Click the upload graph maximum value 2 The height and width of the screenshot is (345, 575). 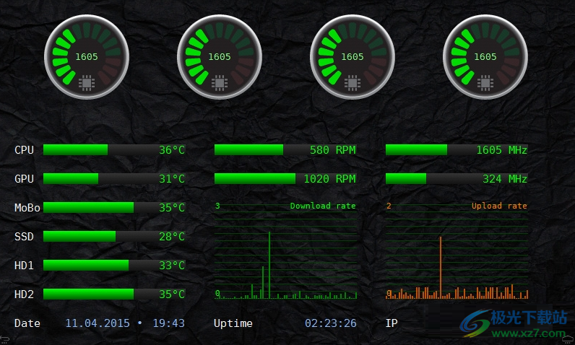coord(389,206)
